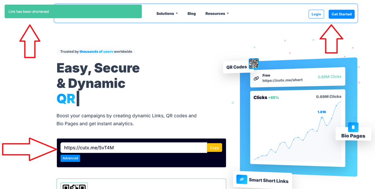Screen dimensions: 375x189
Task: Dismiss the 'Link has been shortened' notification
Action: (x=73, y=12)
